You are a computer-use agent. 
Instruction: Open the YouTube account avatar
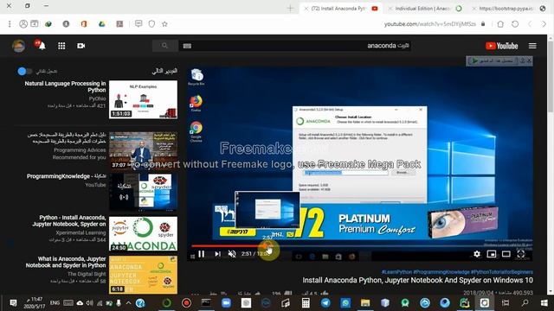click(18, 46)
